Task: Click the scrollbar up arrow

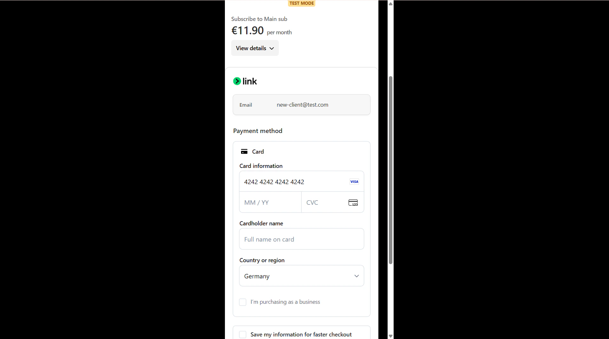Action: 390,4
